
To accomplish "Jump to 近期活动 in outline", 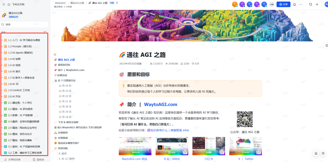I will coord(62,75).
